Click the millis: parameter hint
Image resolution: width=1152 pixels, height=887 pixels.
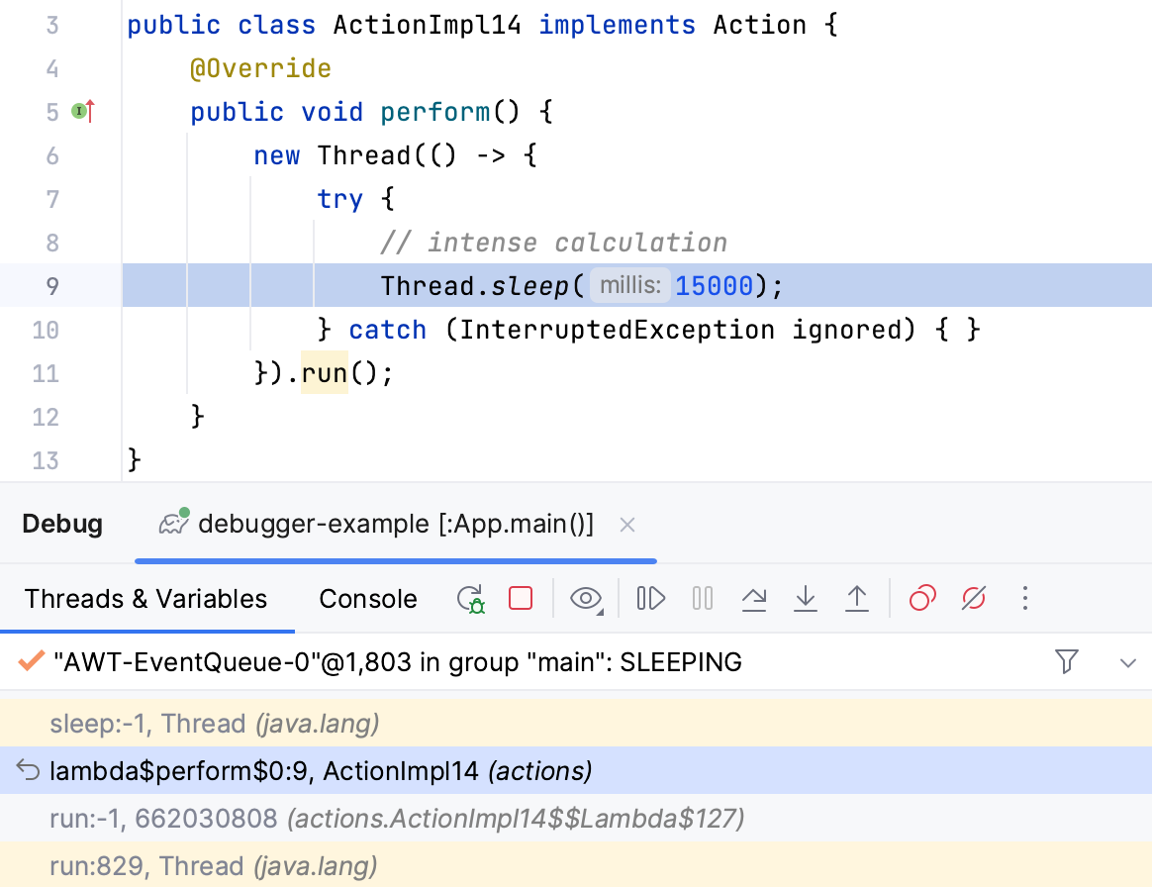click(x=630, y=284)
